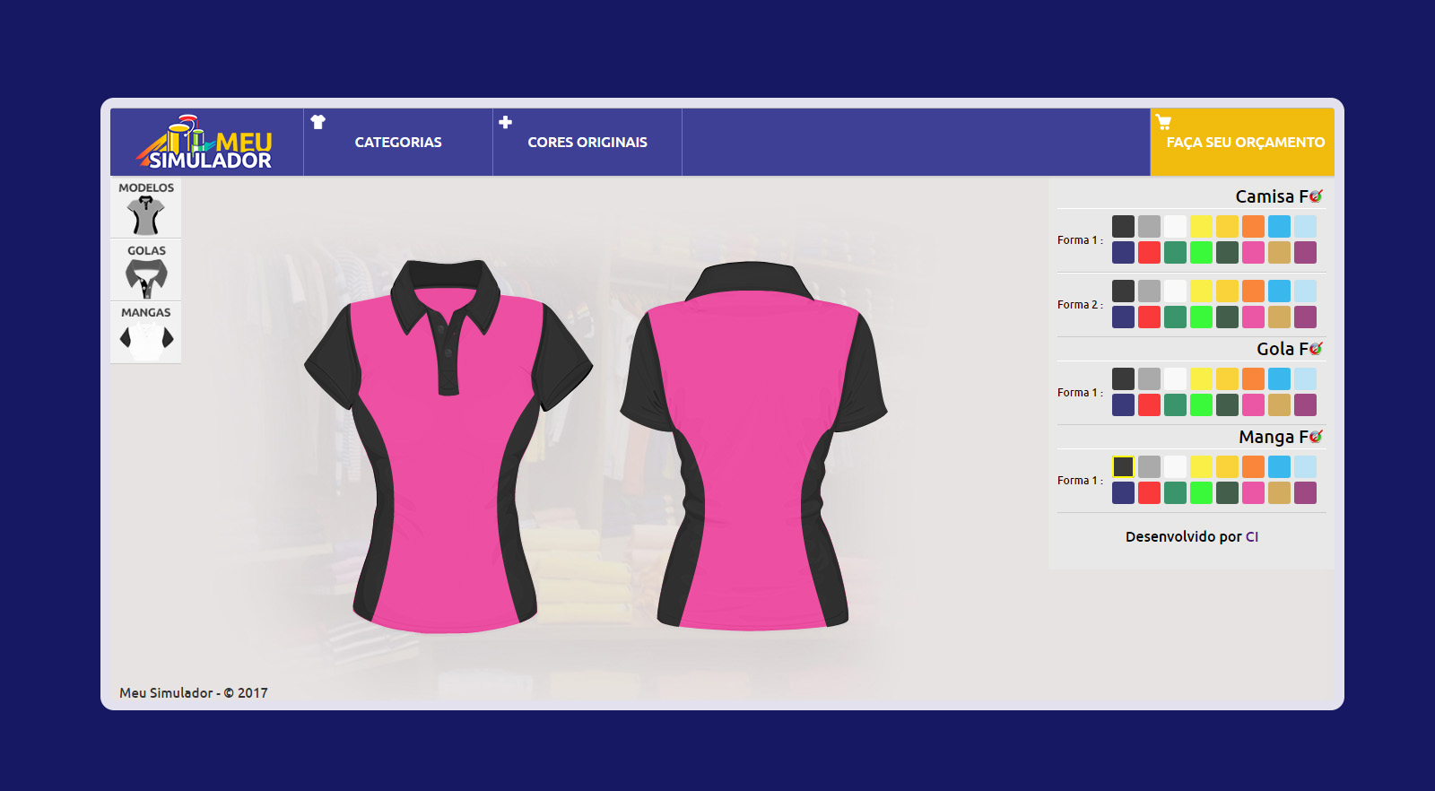Pick dark gray for Camisa Forma 1
1435x791 pixels.
point(1123,226)
